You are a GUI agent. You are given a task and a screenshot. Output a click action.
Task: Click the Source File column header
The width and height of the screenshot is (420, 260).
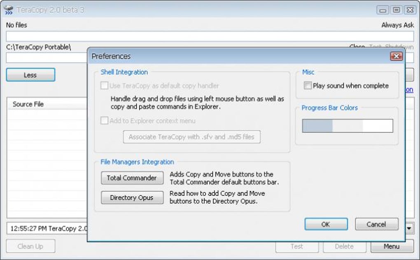click(x=28, y=104)
